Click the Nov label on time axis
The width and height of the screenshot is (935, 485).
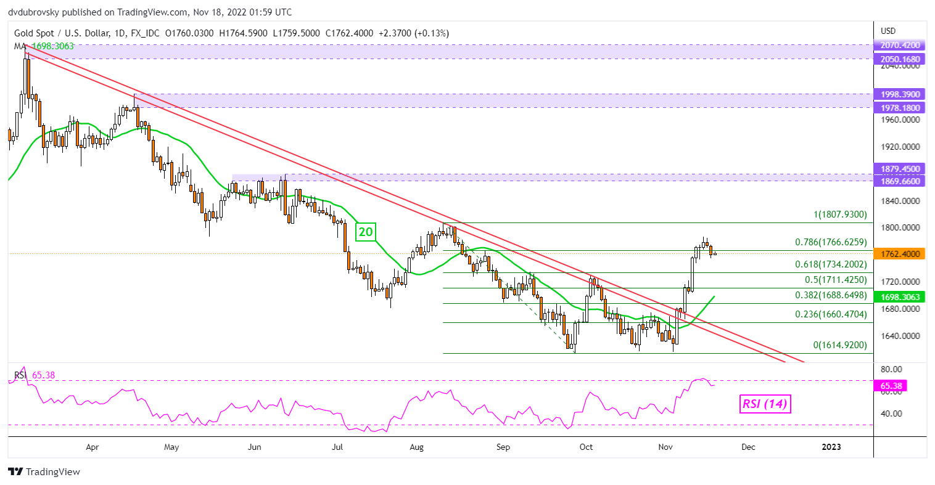[x=666, y=447]
